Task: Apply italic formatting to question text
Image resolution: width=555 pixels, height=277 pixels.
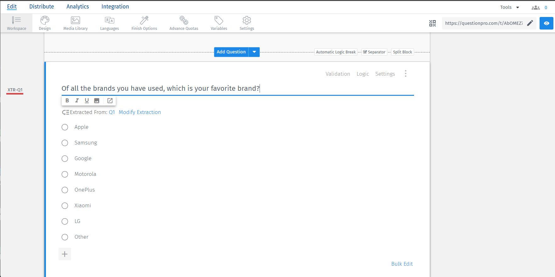Action: pyautogui.click(x=77, y=100)
